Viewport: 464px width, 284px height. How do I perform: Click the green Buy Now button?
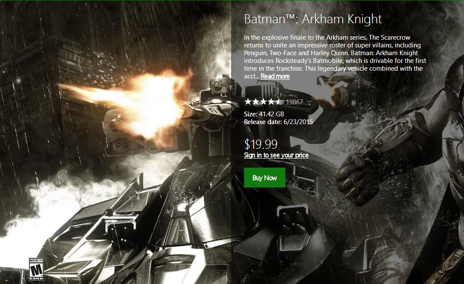(265, 178)
